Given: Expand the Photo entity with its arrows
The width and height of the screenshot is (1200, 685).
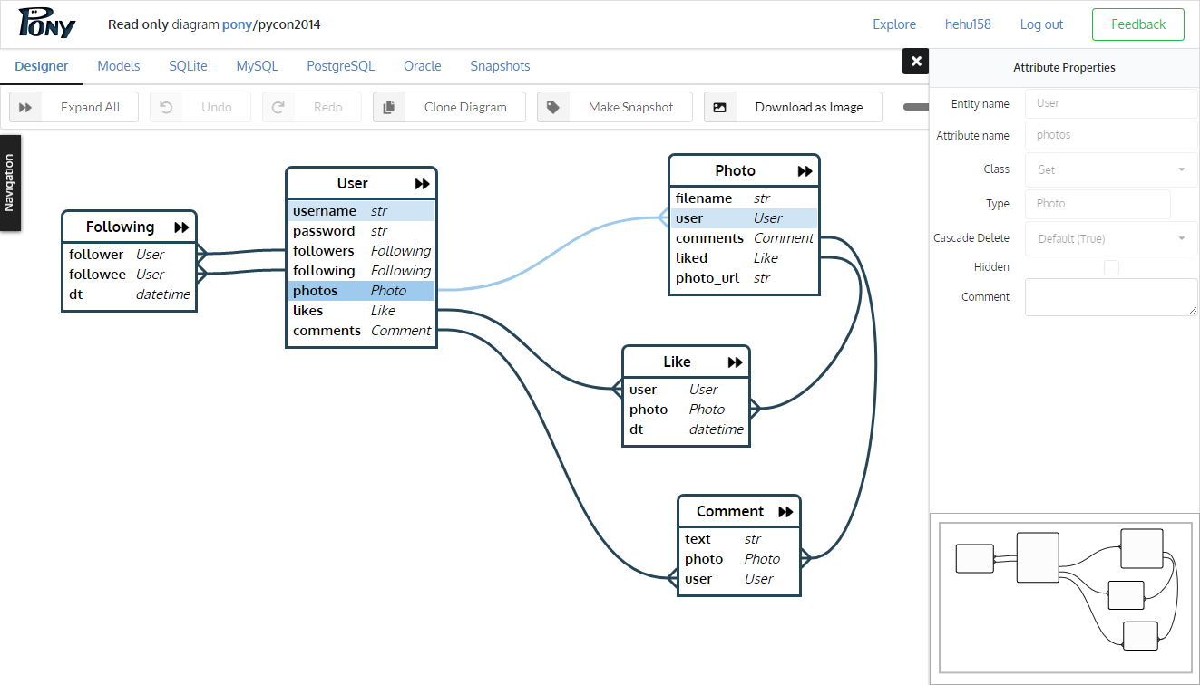Looking at the screenshot, I should tap(805, 171).
